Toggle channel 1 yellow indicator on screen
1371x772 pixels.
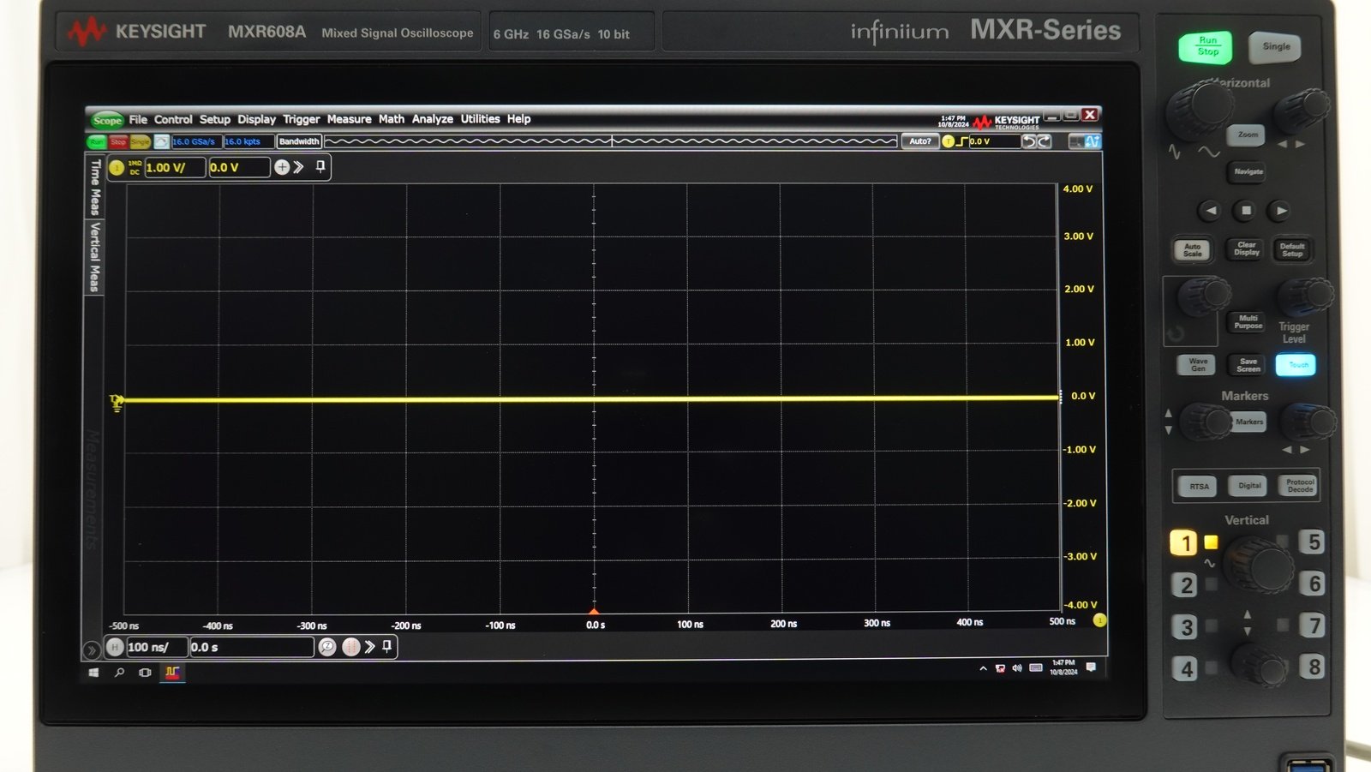[117, 168]
